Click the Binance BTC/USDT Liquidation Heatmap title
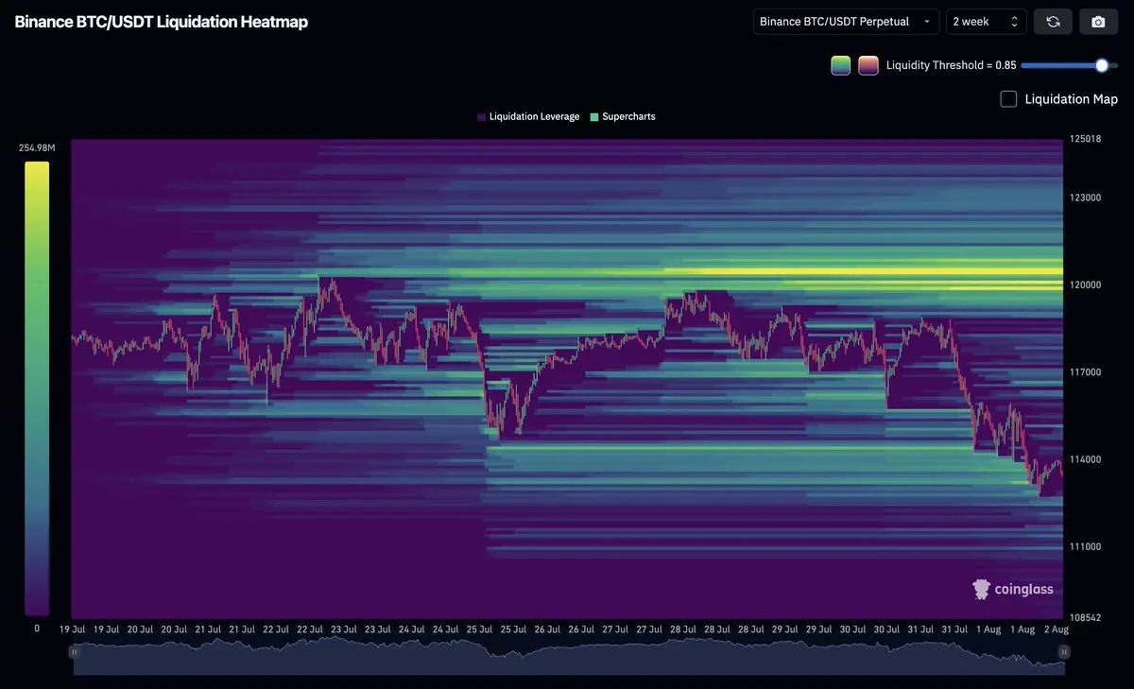The height and width of the screenshot is (689, 1134). tap(162, 22)
